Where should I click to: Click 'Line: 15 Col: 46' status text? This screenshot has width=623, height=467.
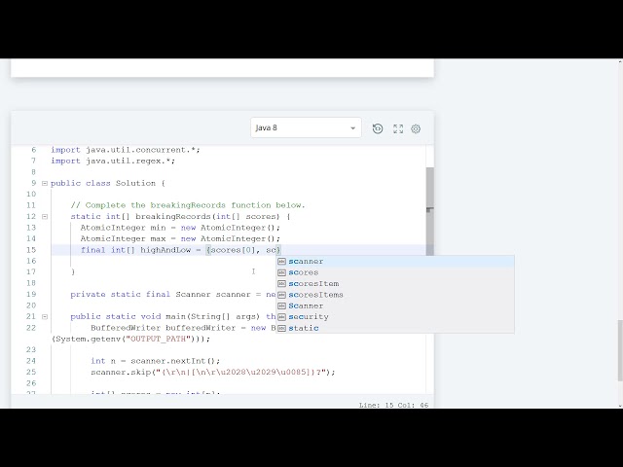pos(393,405)
